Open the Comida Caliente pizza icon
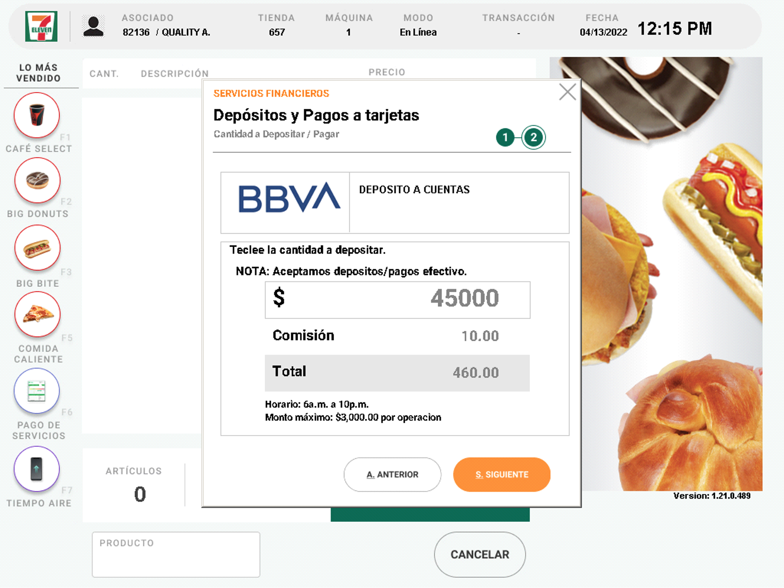 pyautogui.click(x=37, y=314)
